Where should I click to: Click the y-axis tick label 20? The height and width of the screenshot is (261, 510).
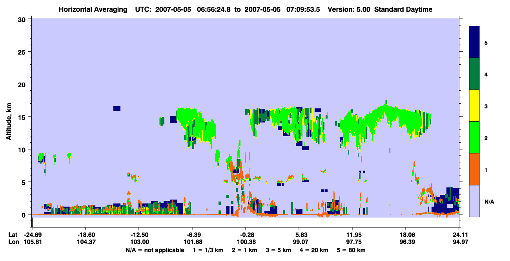click(23, 84)
